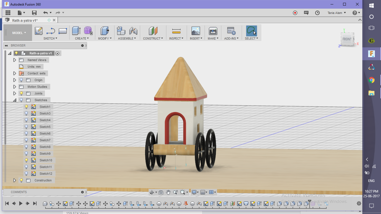Image resolution: width=381 pixels, height=214 pixels.
Task: Select the 3D Print make icon
Action: coord(213,31)
